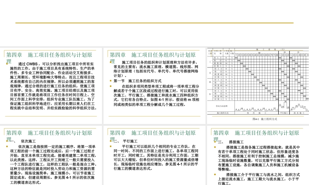Image resolution: width=309 pixels, height=185 pixels.
Task: Click the heading 一、 依次施工
Action: pos(23,141)
